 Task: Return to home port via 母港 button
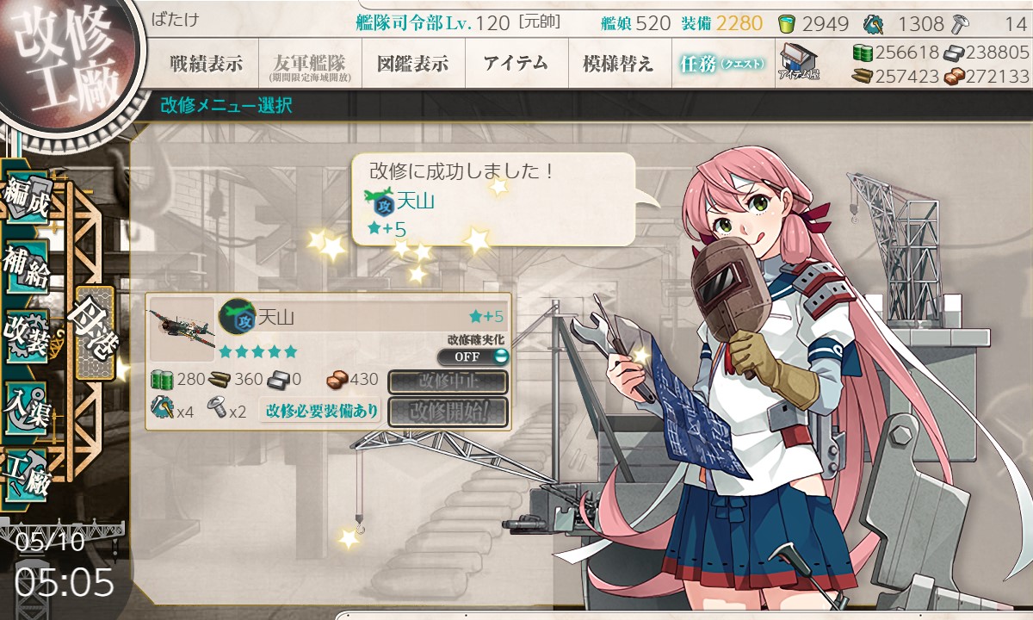pyautogui.click(x=94, y=333)
